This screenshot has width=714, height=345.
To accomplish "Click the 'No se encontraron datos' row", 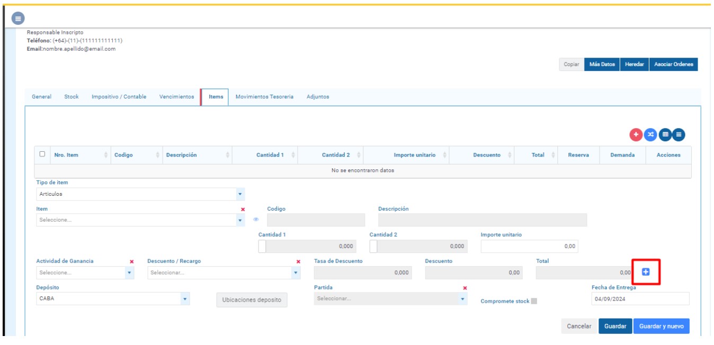I will (363, 170).
